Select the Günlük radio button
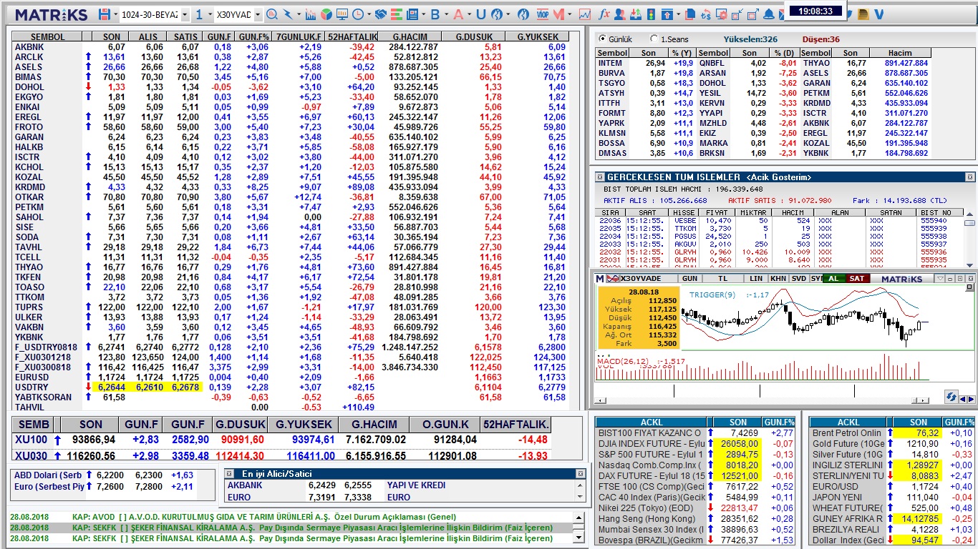978x549 pixels. click(601, 39)
